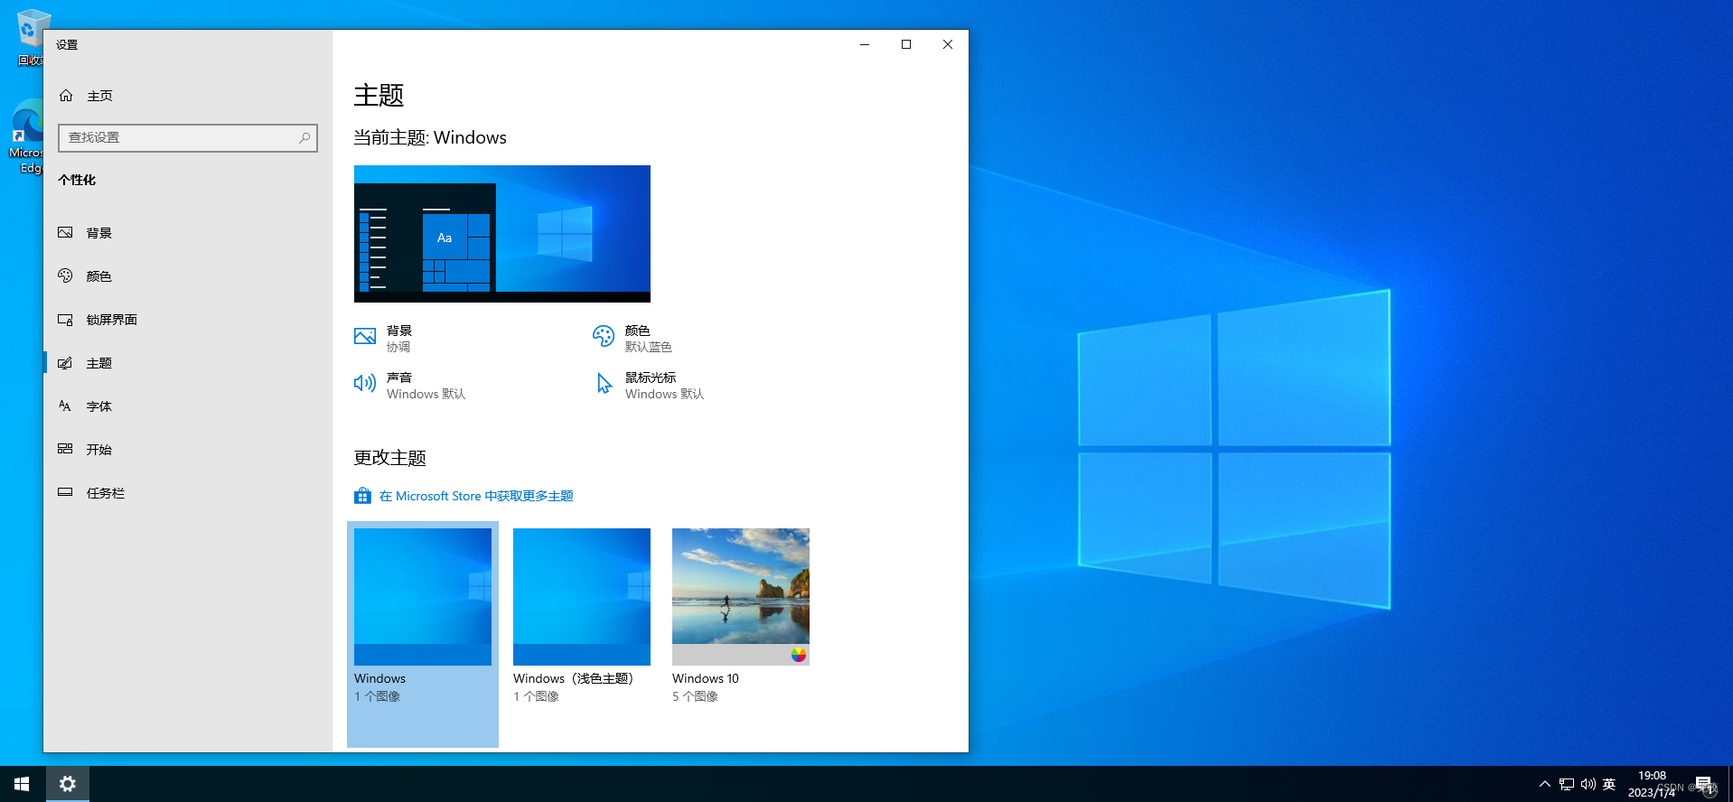
Task: Open the network icon in system tray
Action: click(1567, 784)
